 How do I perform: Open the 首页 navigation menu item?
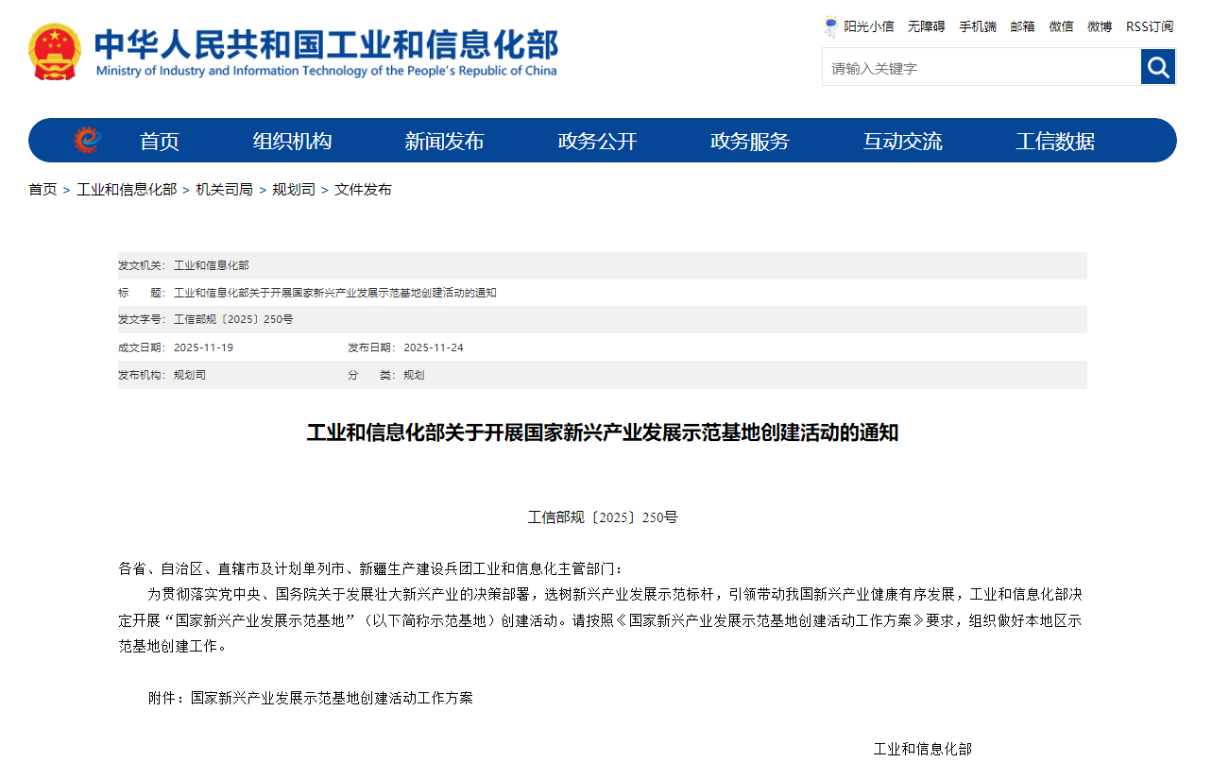(x=160, y=142)
